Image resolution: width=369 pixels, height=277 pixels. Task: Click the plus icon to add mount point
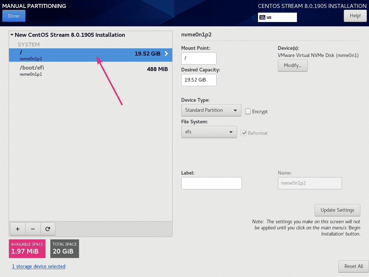coord(18,229)
